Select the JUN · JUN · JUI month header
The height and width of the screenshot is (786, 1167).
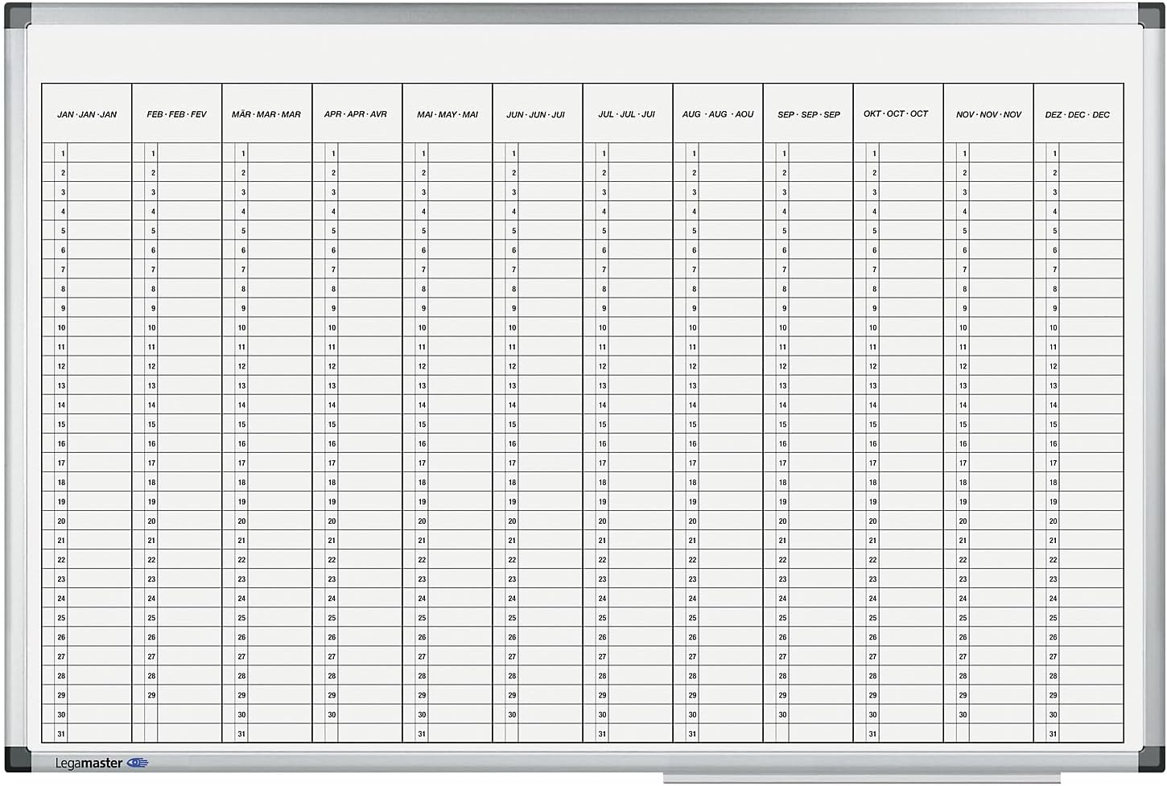point(536,114)
